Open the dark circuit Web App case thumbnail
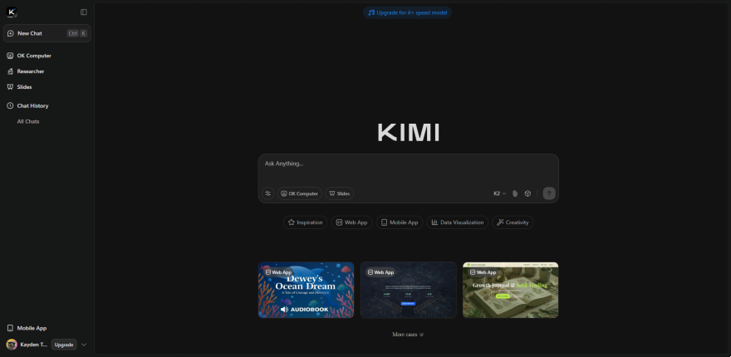The height and width of the screenshot is (357, 731). (x=409, y=290)
